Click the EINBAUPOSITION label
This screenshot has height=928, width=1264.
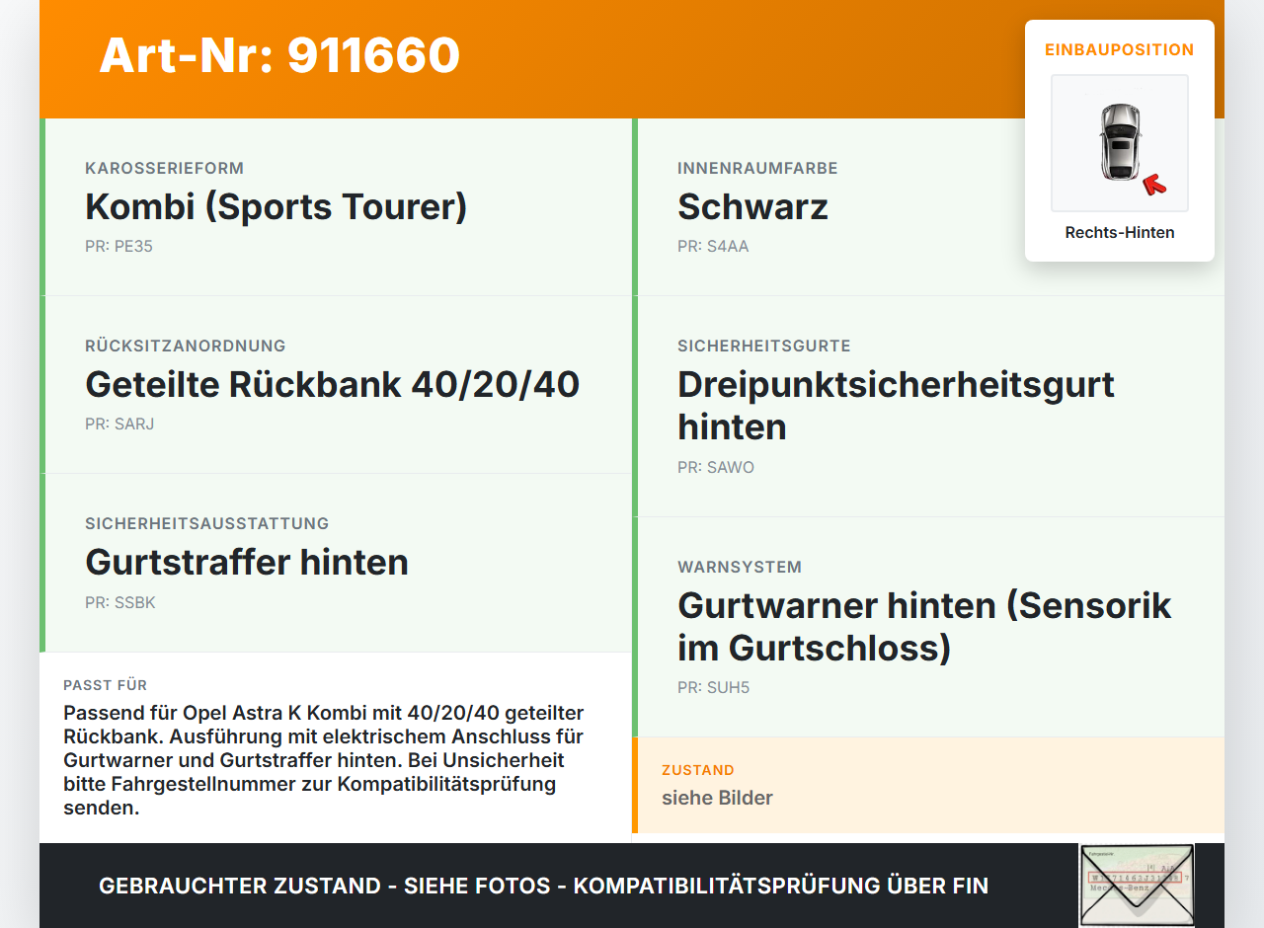[1120, 49]
